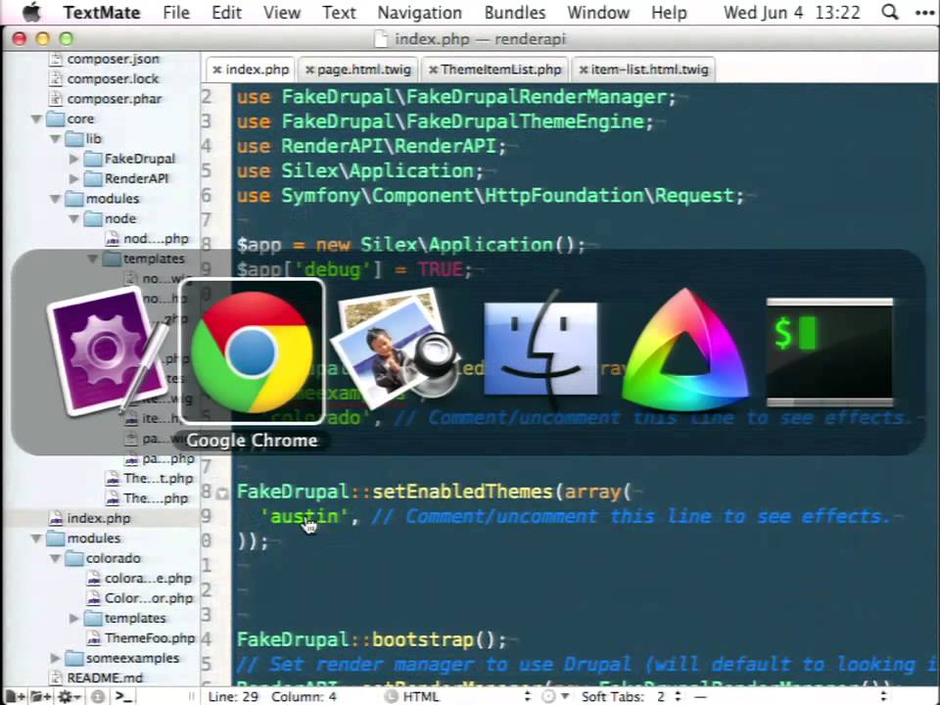940x705 pixels.
Task: Open the Apple menu
Action: coord(31,12)
